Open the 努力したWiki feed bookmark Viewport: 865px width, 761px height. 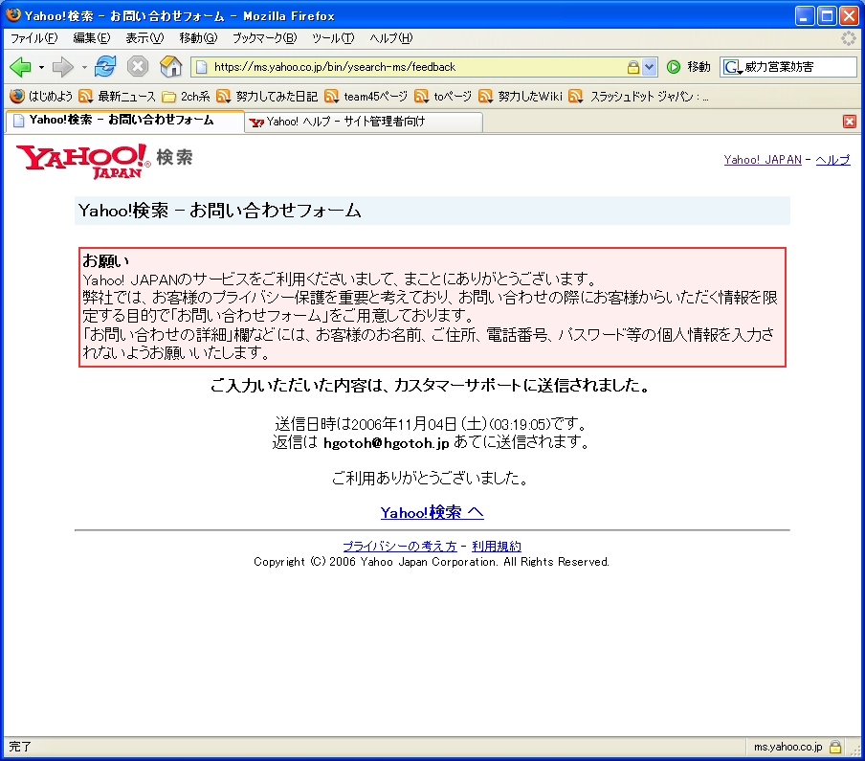(521, 97)
